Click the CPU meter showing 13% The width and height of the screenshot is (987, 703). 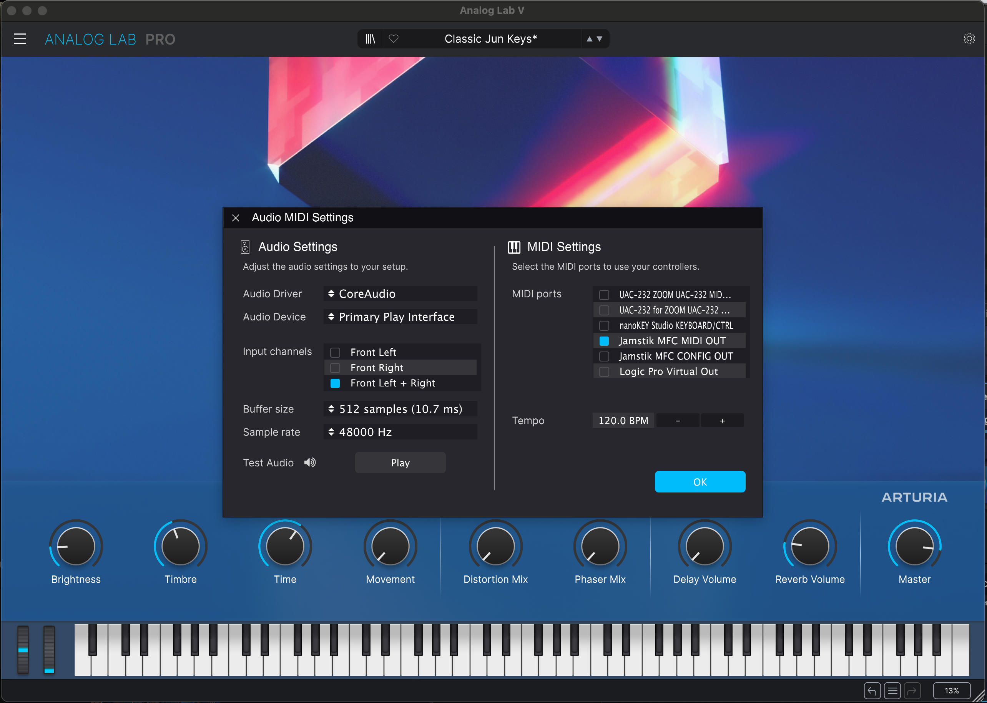click(952, 690)
